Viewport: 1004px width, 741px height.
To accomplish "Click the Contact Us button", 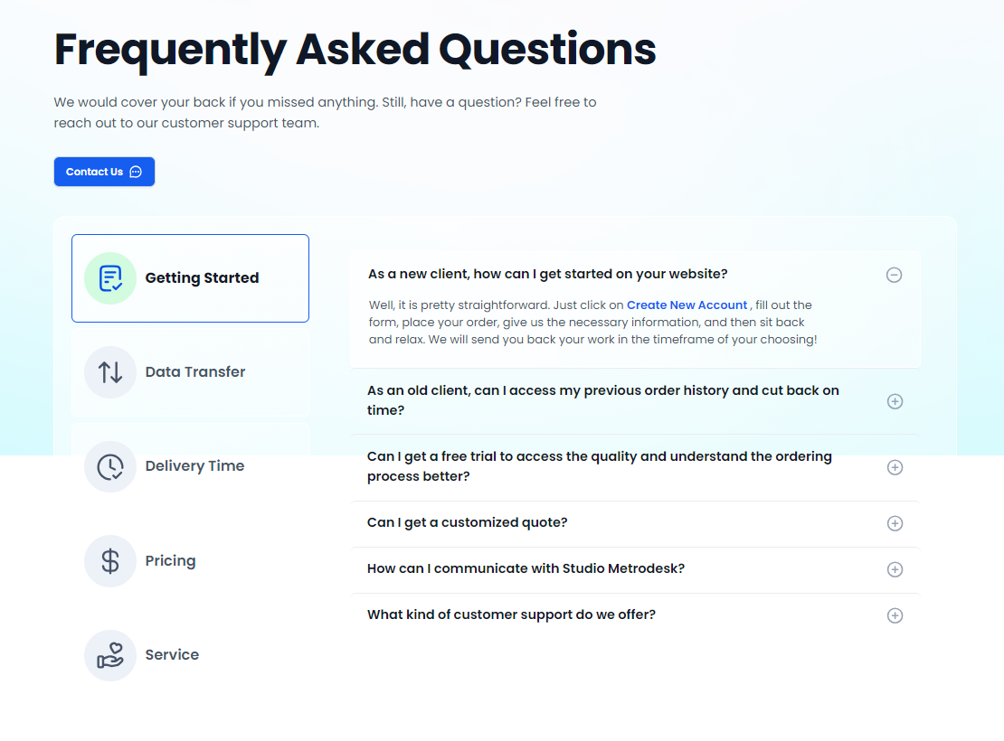I will [104, 171].
